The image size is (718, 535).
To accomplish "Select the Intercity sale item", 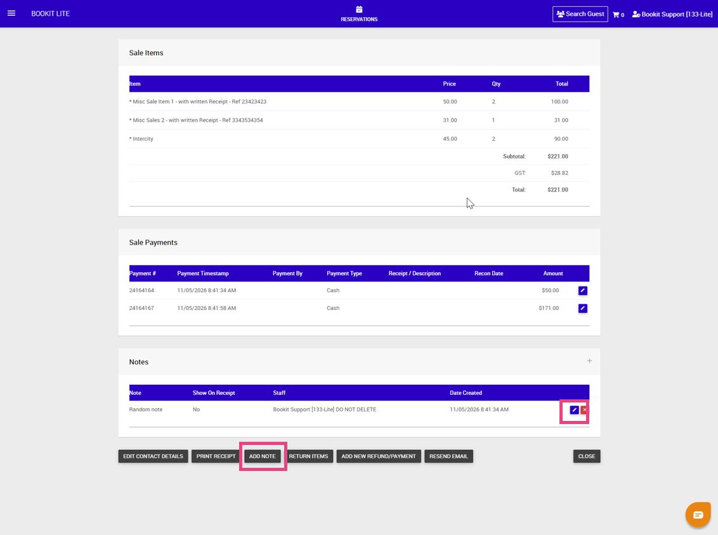I will tap(141, 139).
